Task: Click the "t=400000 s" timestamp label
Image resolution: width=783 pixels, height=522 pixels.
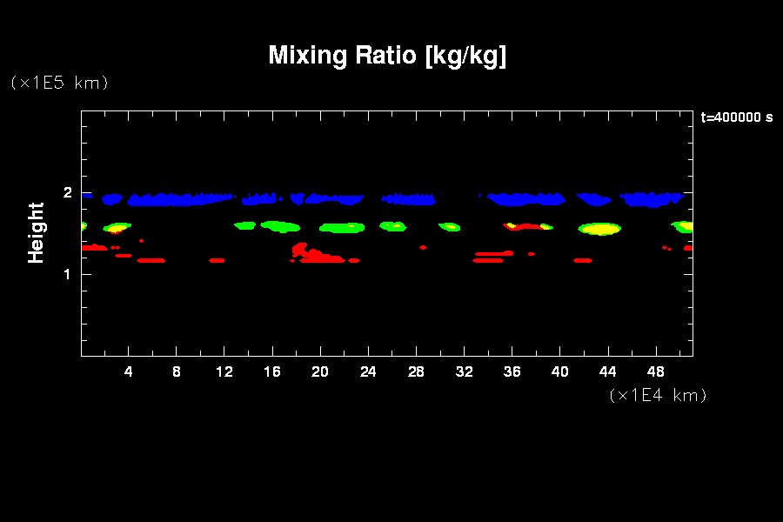Action: (736, 117)
